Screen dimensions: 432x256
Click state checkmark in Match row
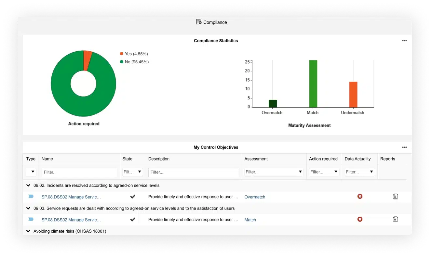point(133,219)
